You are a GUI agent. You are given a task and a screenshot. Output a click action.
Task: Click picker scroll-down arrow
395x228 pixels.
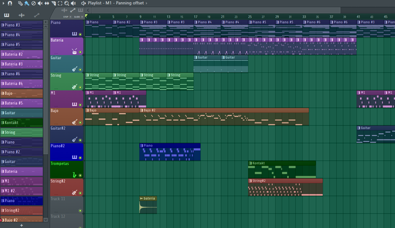[x=46, y=220]
